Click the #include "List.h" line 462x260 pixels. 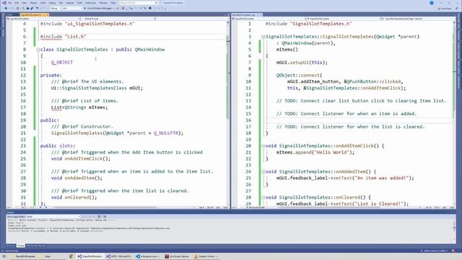[x=63, y=37]
